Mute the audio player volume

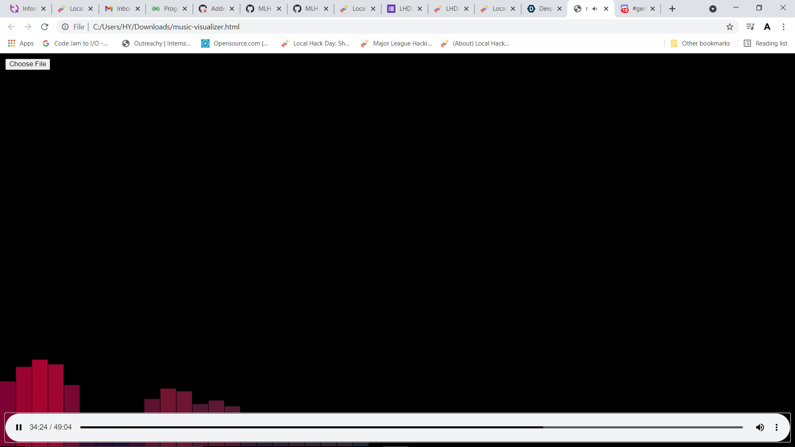point(760,427)
